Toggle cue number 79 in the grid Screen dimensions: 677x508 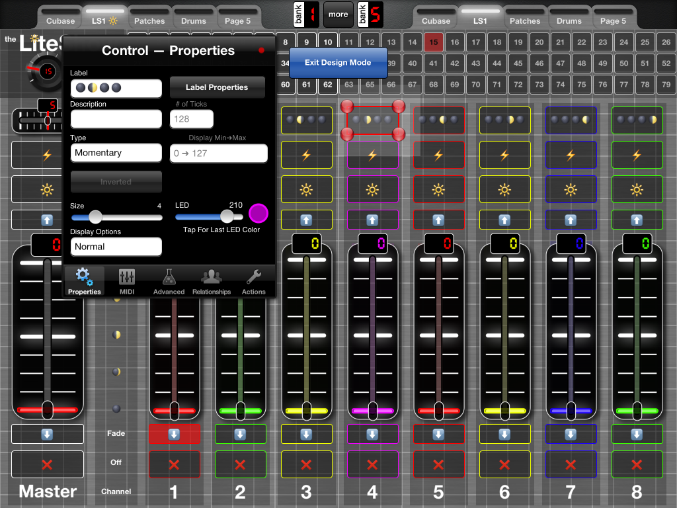(666, 85)
